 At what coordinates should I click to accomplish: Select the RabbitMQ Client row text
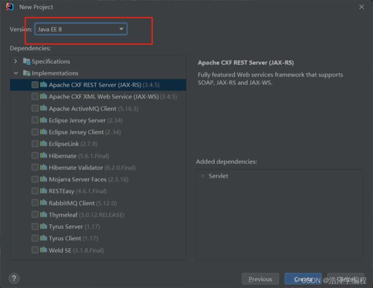(x=83, y=203)
